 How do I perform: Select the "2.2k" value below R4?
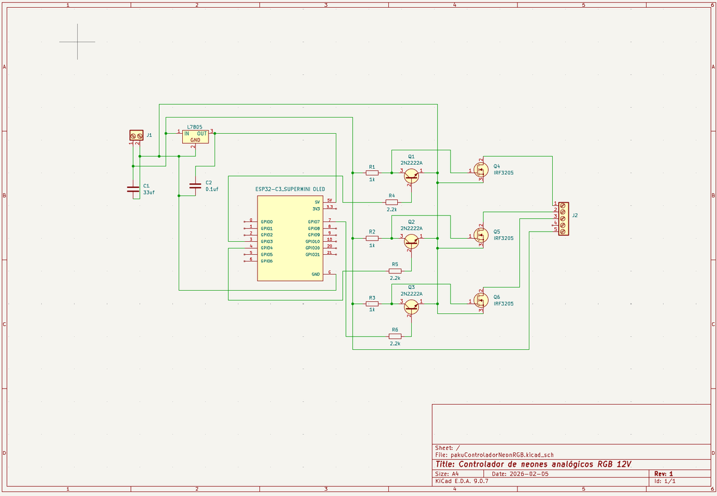tap(392, 210)
